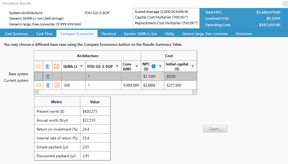Click the grid tower icon in the header row

(48, 66)
